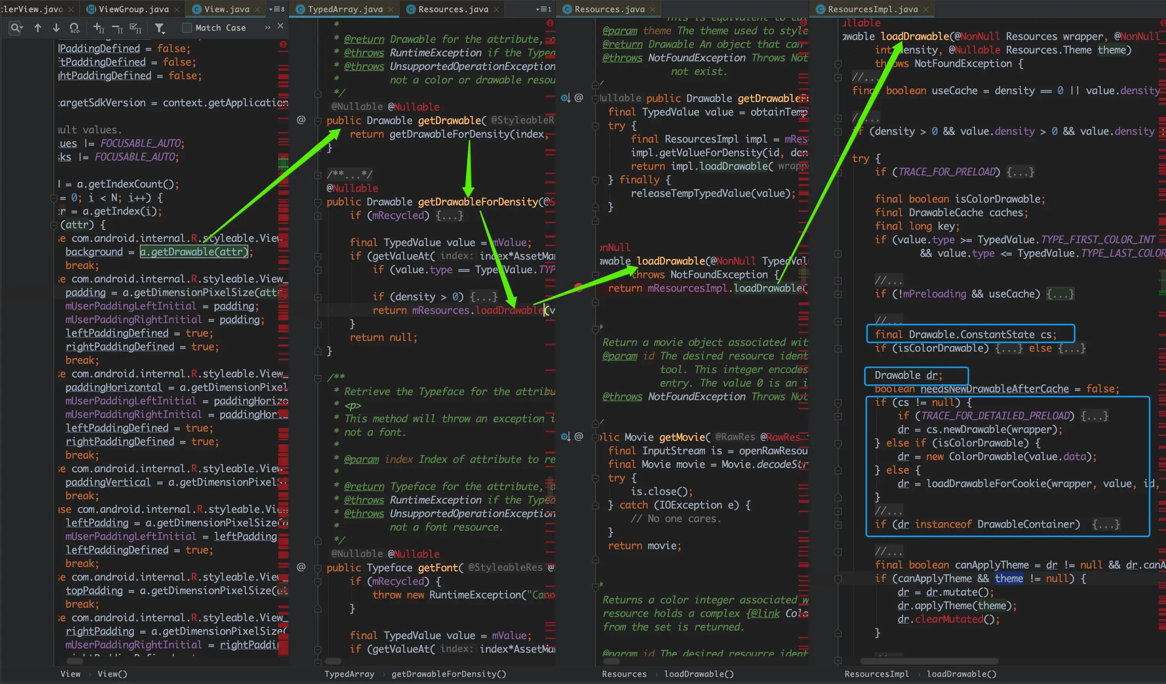Image resolution: width=1166 pixels, height=684 pixels.
Task: Click the Find All occurrences icon
Action: coord(74,28)
